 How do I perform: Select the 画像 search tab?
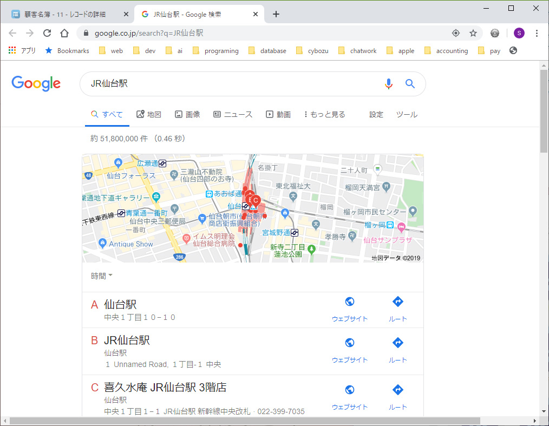pos(187,114)
